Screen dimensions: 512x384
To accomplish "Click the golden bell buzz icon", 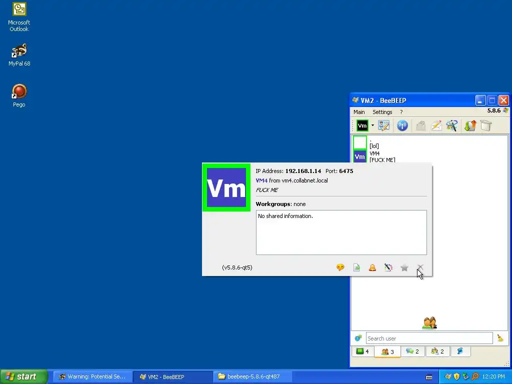I will pos(372,267).
